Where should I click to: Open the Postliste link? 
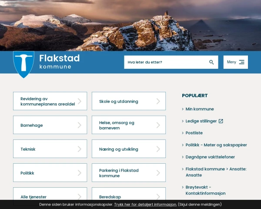pos(194,133)
